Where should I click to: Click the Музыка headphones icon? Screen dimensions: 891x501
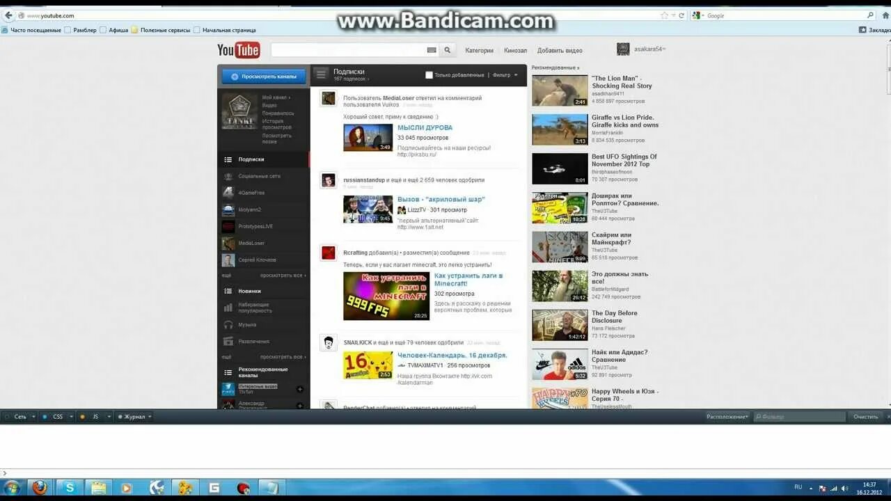pyautogui.click(x=228, y=325)
